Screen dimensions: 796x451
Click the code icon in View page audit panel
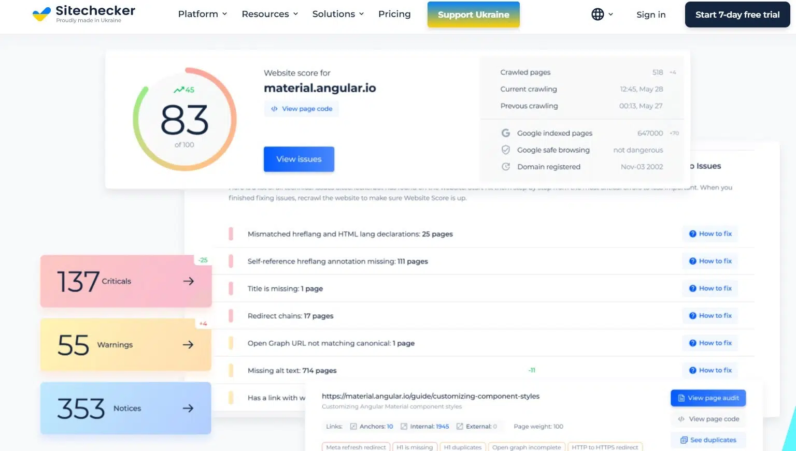(681, 419)
